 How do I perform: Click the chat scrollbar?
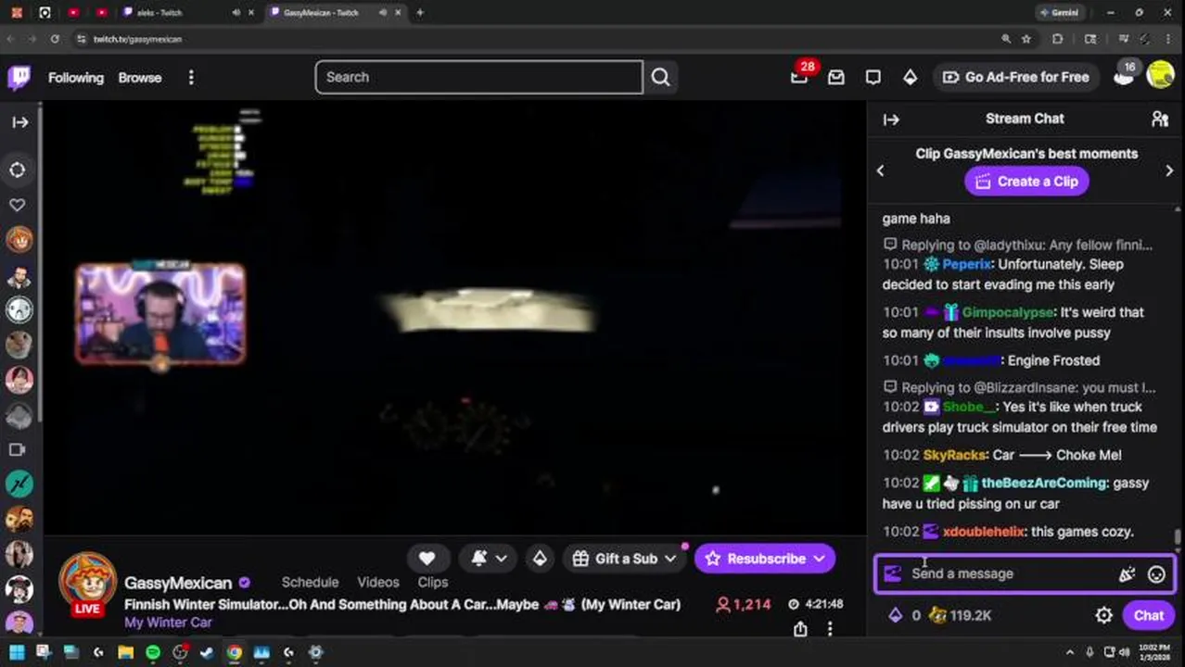1178,537
